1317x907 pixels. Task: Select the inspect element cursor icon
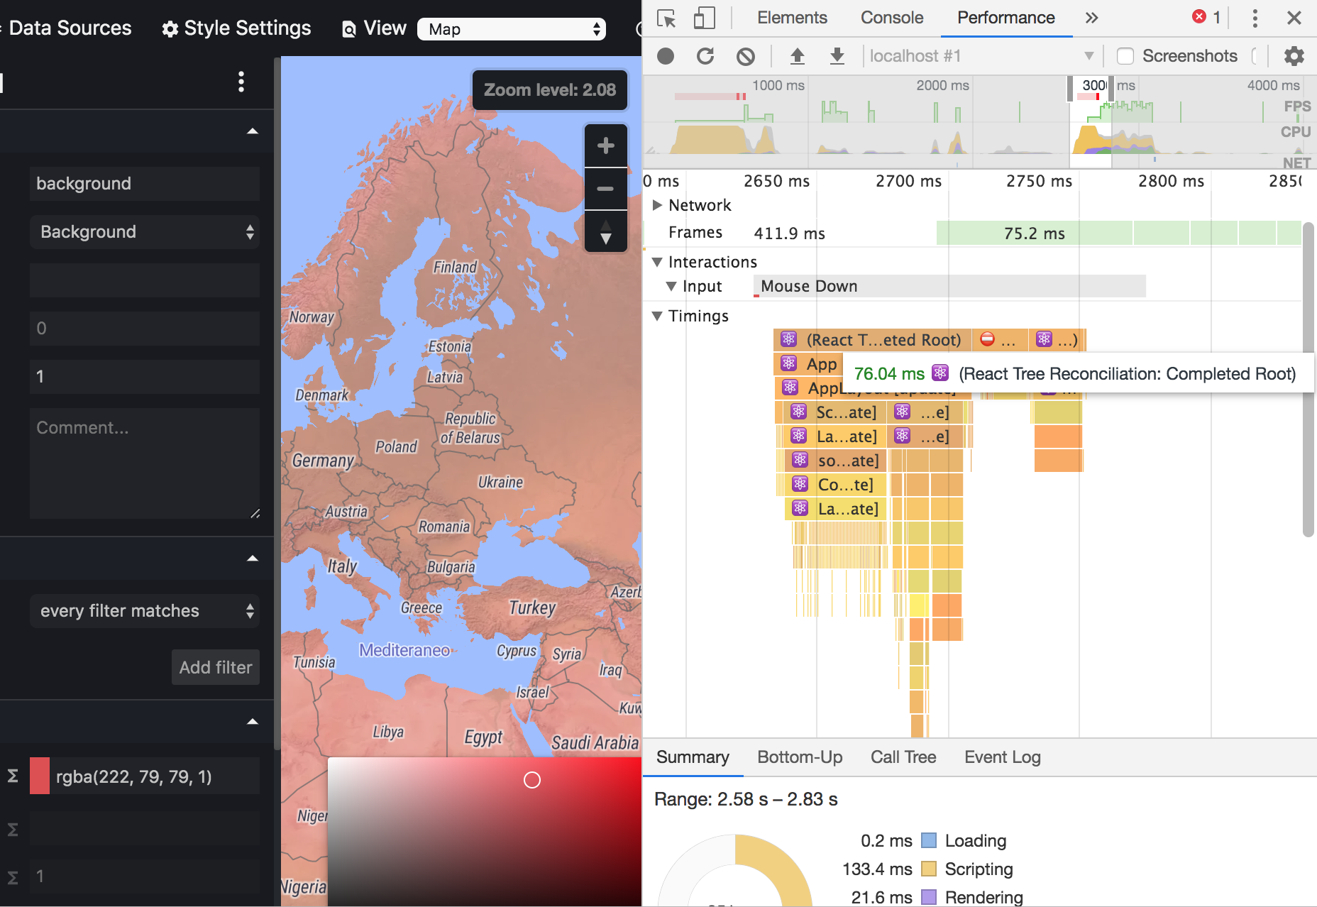coord(666,19)
